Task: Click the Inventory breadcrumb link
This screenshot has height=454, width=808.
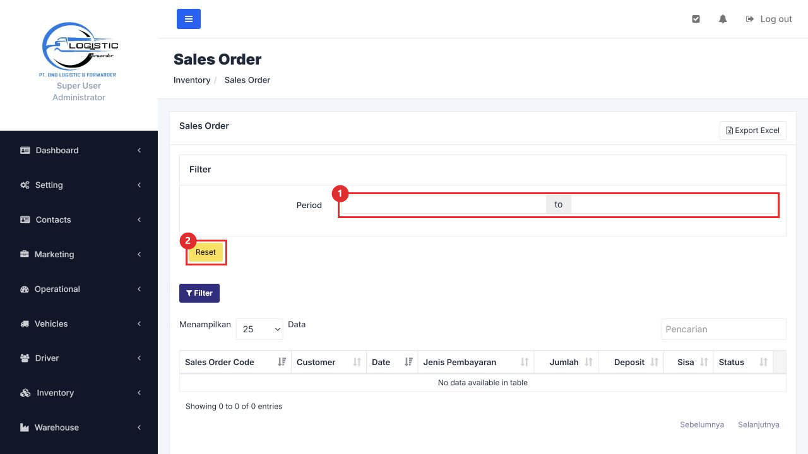Action: point(192,80)
